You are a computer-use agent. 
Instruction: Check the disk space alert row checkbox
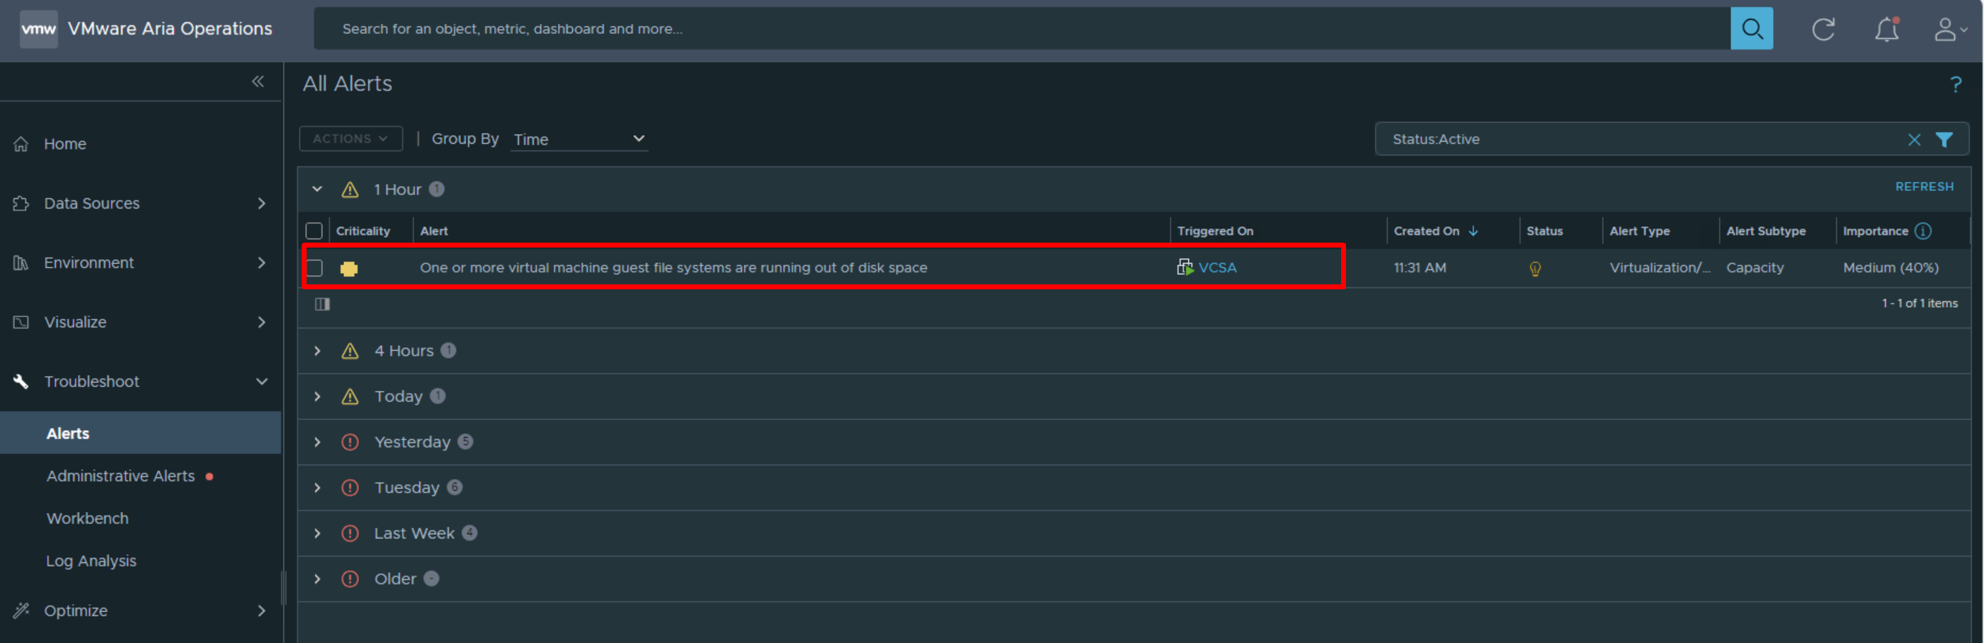click(x=314, y=267)
